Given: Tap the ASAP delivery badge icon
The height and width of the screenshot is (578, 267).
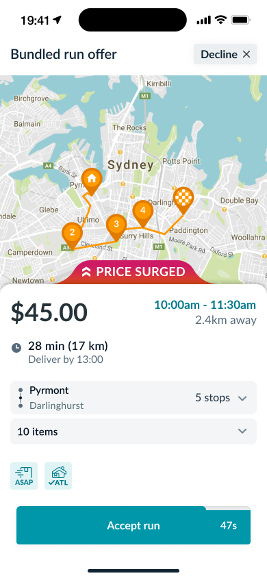Looking at the screenshot, I should pyautogui.click(x=24, y=476).
